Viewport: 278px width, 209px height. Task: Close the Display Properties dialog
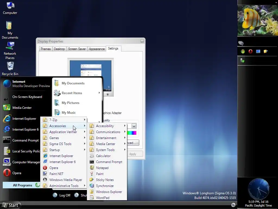[x=142, y=41]
